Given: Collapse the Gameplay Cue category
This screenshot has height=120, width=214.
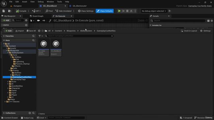Looking at the screenshot, I should (x=150, y=25).
